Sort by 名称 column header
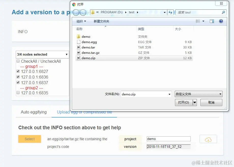The height and width of the screenshot is (167, 234). (x=79, y=29)
